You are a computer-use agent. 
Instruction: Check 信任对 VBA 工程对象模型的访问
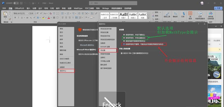(x=122, y=53)
